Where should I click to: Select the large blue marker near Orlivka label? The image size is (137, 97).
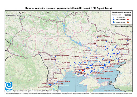50,85
